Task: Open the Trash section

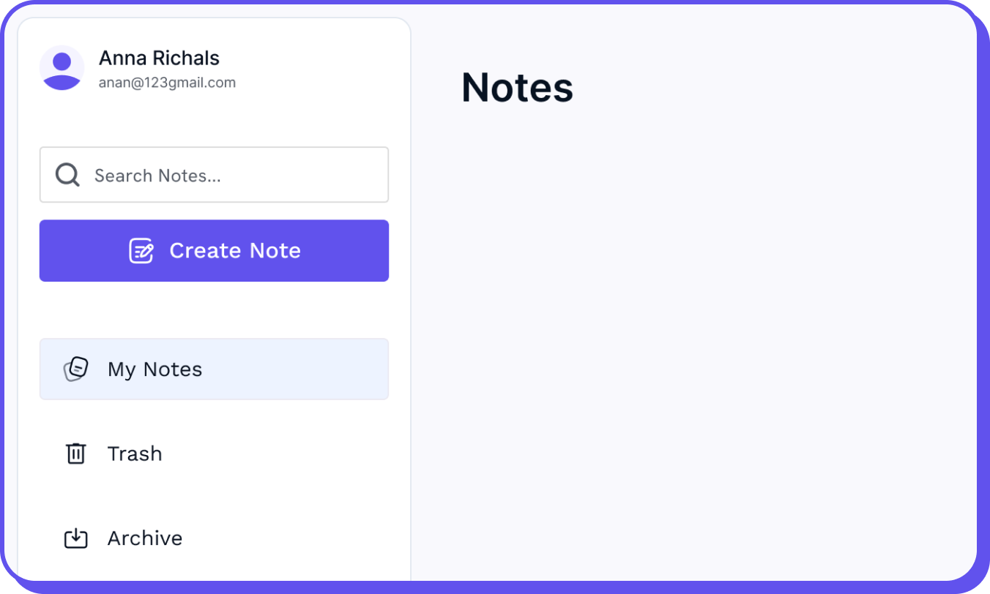Action: [214, 454]
